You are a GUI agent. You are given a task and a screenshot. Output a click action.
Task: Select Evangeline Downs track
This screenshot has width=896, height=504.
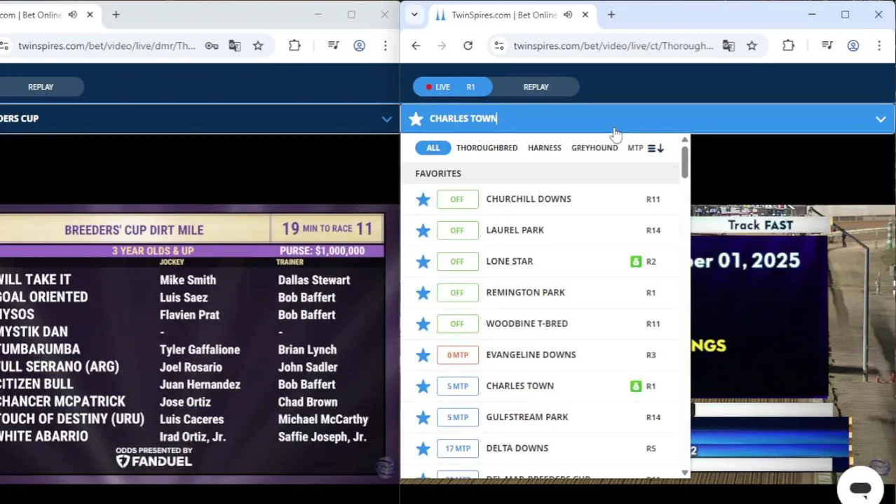click(531, 354)
